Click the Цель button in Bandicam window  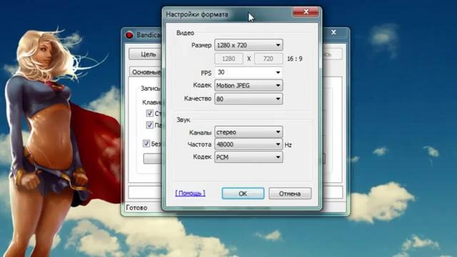(x=146, y=54)
